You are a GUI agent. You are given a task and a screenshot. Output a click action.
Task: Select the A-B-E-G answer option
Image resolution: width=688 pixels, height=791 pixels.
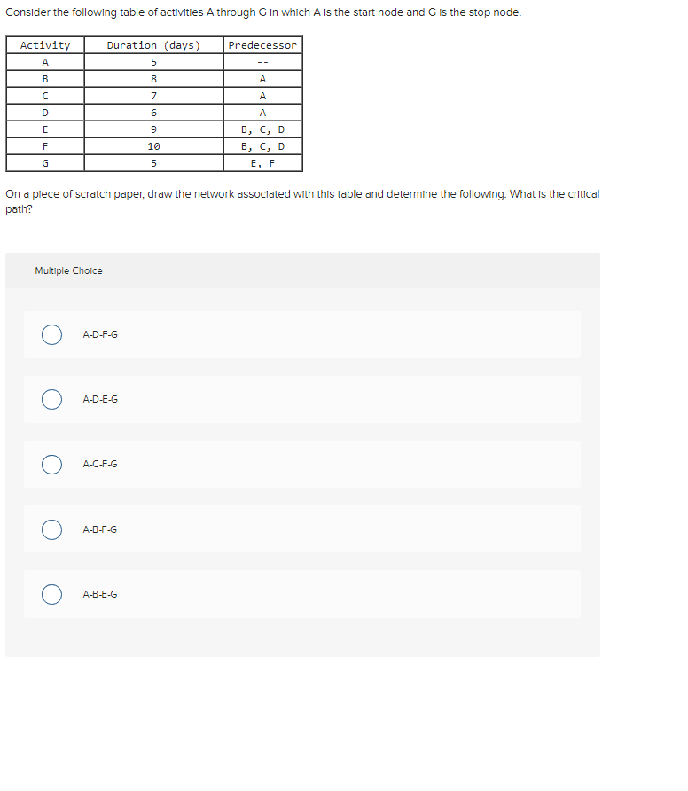(x=51, y=594)
